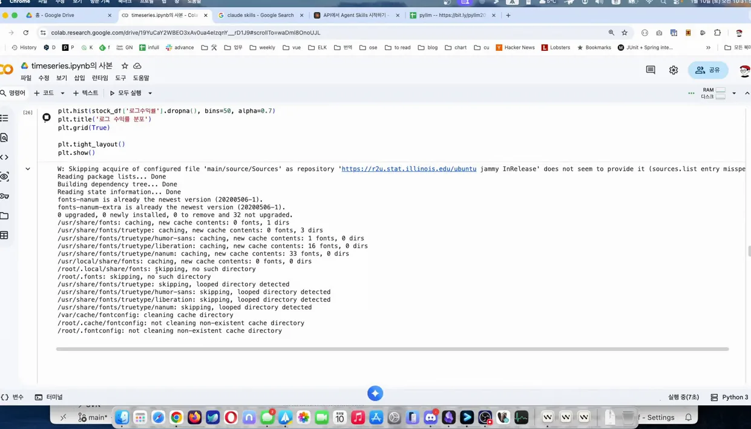751x429 pixels.
Task: Click the horizontal scrollbar under cell output
Action: tap(392, 349)
